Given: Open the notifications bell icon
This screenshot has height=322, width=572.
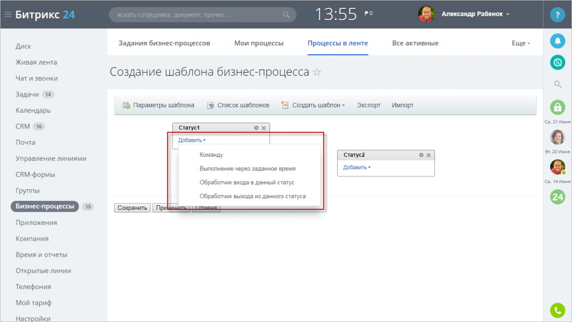Looking at the screenshot, I should (557, 41).
